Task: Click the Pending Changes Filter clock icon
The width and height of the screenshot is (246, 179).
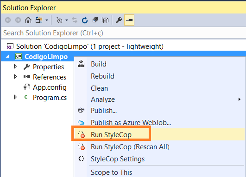Action: tap(59, 20)
